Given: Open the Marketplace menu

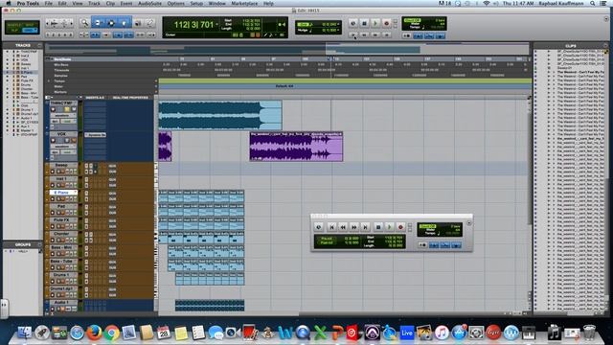Looking at the screenshot, I should [x=244, y=3].
